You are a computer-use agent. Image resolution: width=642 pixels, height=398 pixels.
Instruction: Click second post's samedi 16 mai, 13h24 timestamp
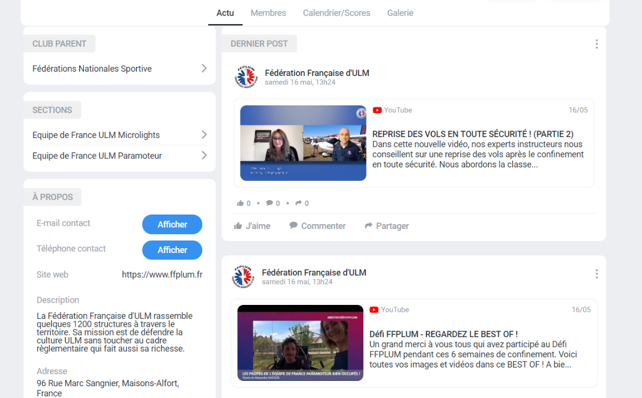pos(297,282)
